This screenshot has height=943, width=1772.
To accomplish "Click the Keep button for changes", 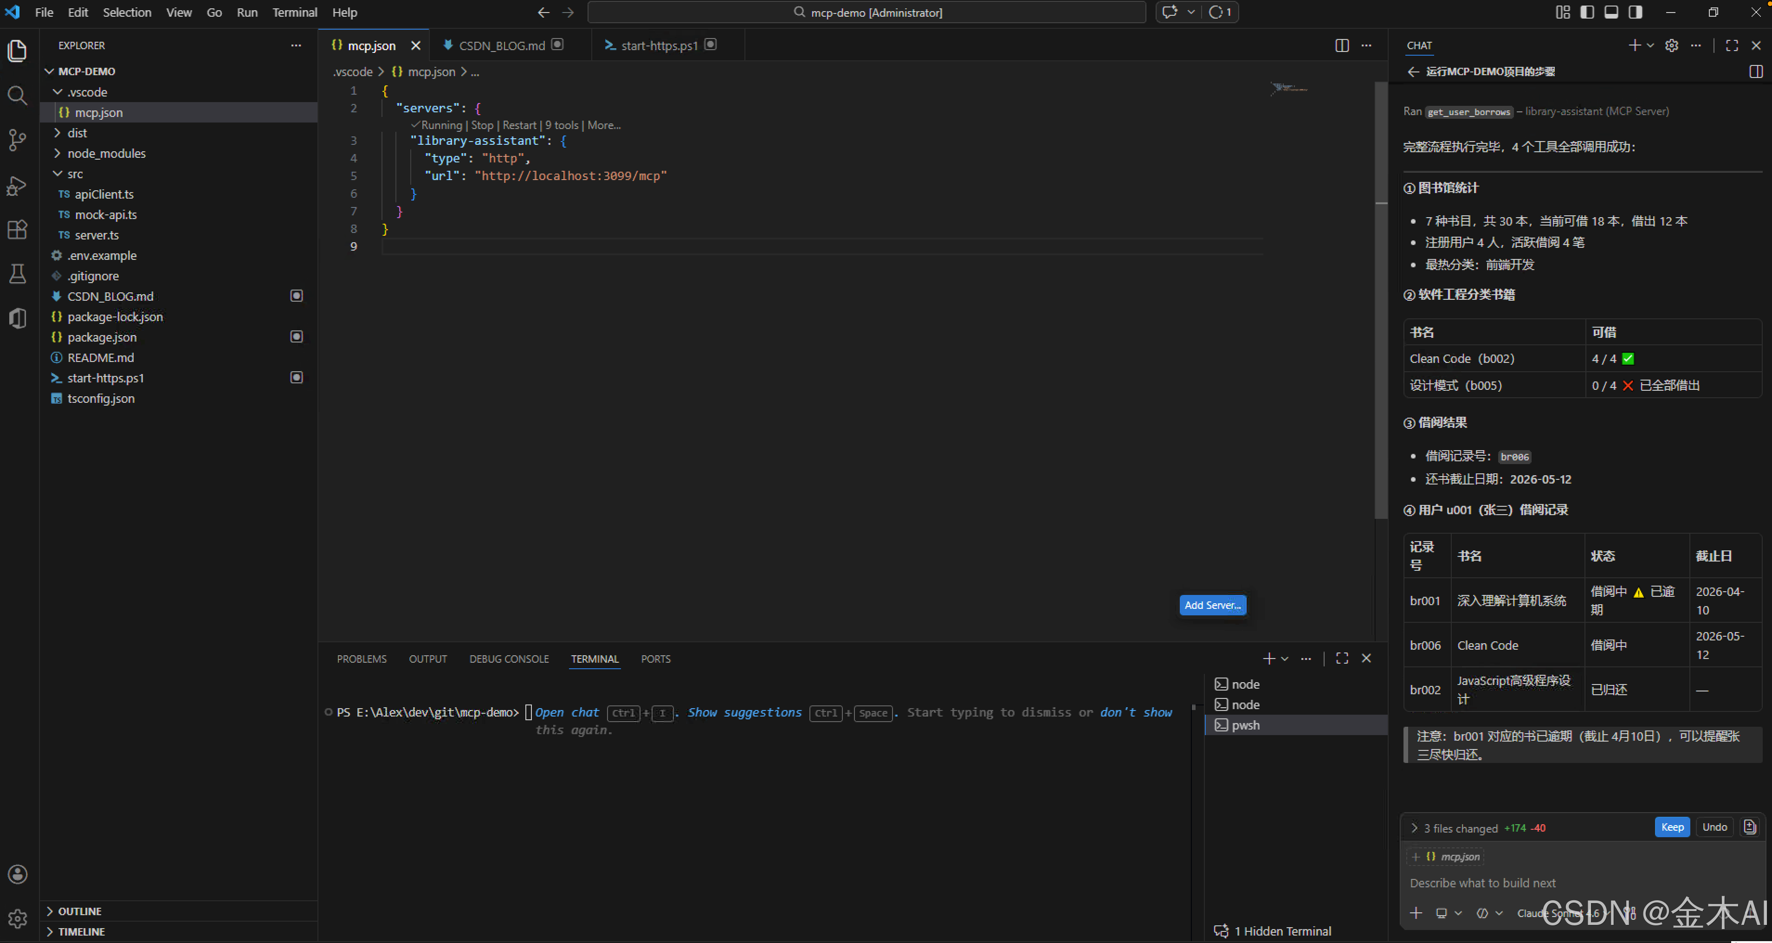I will click(1672, 827).
